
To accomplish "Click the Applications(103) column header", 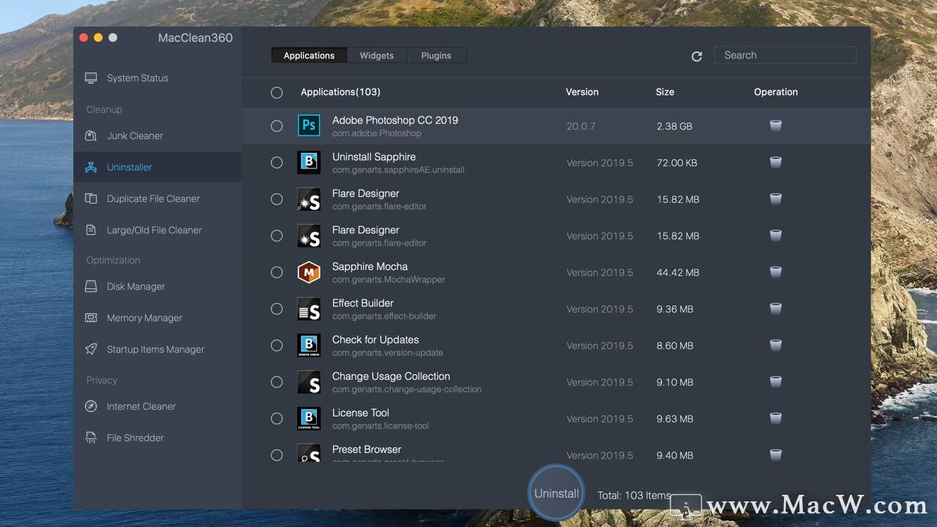I will click(x=340, y=92).
